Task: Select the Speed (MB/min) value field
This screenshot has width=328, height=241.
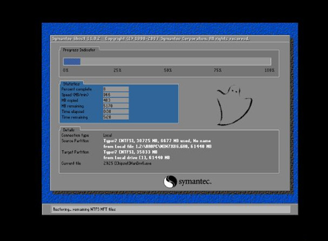Action: pos(115,95)
